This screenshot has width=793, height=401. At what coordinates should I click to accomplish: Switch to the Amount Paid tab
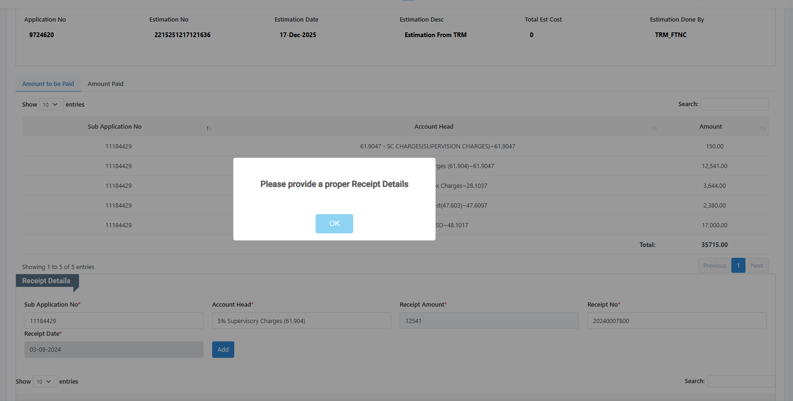(105, 84)
